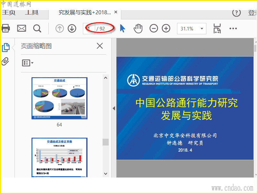Select the thumbnail 交通组成及修正系数
Image resolution: width=258 pixels, height=194 pixels.
(59, 157)
